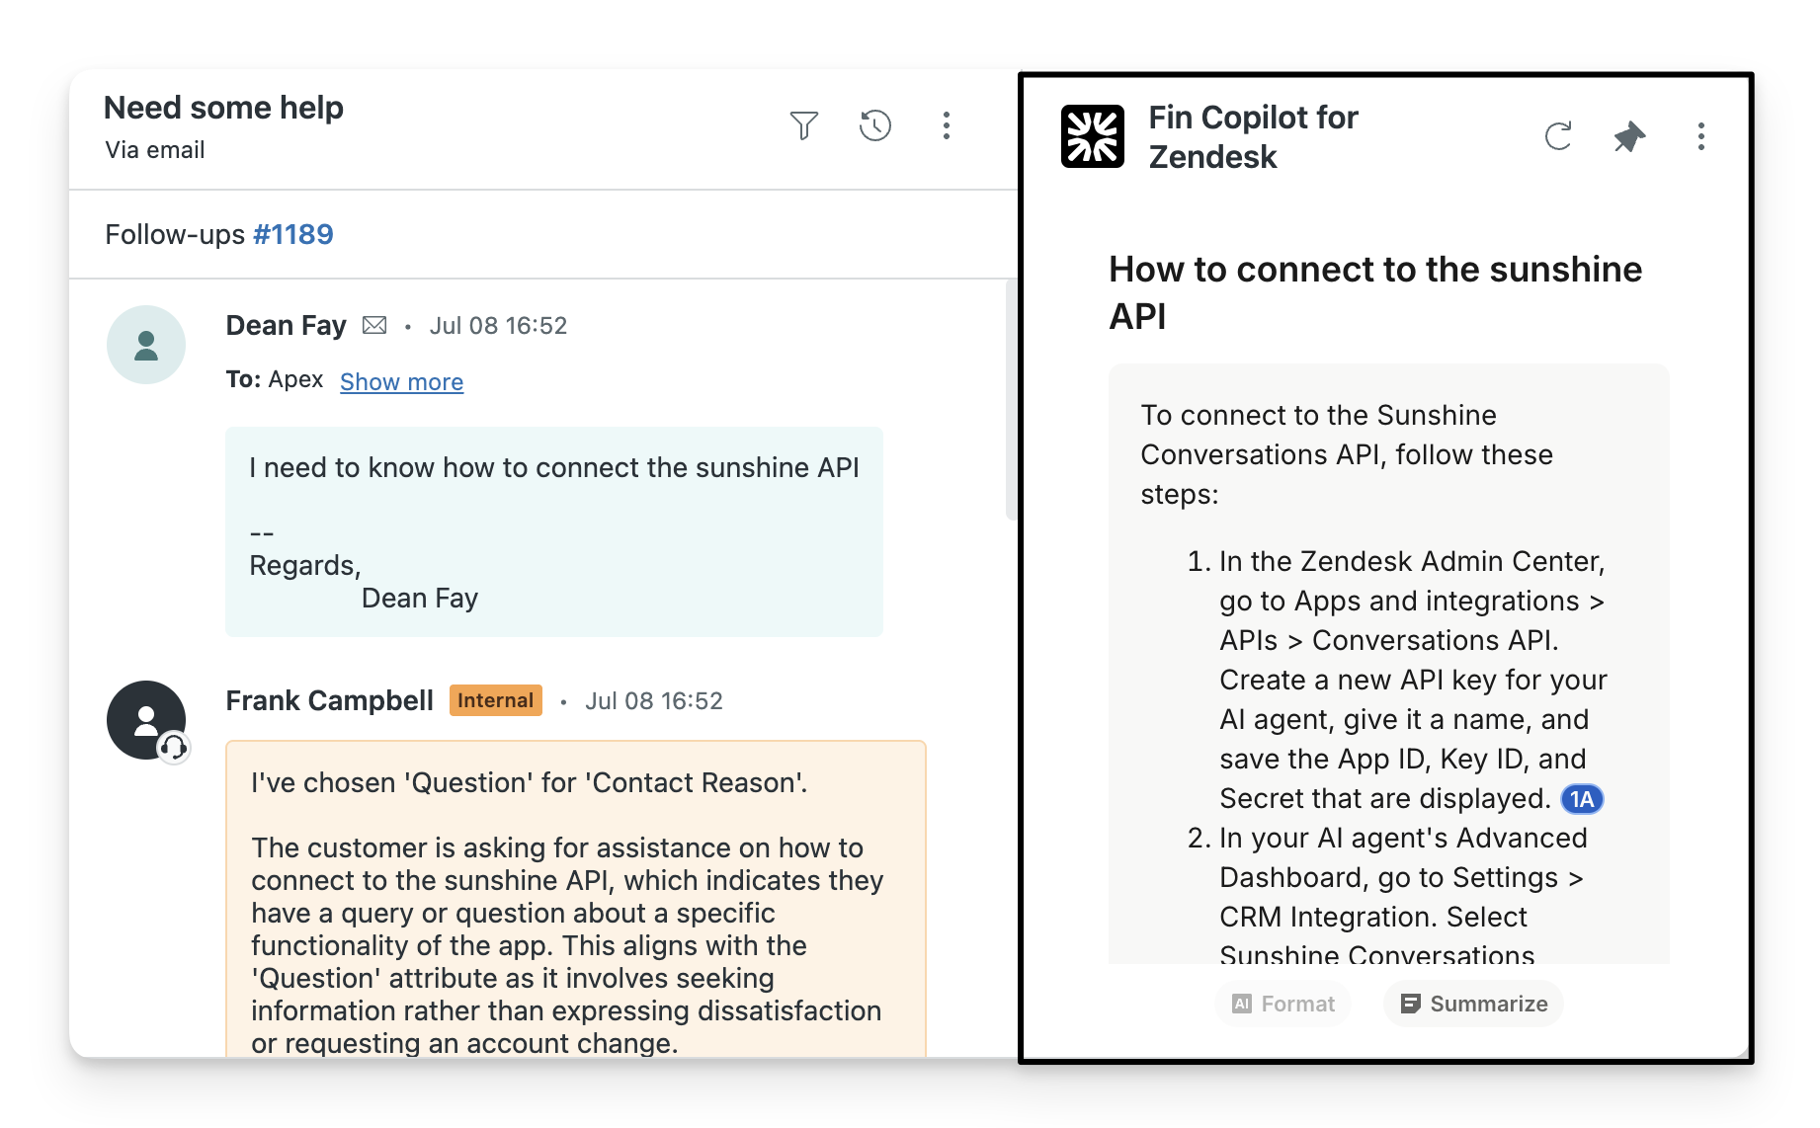1820x1128 pixels.
Task: Click the email envelope icon by Dean Fay
Action: click(374, 325)
